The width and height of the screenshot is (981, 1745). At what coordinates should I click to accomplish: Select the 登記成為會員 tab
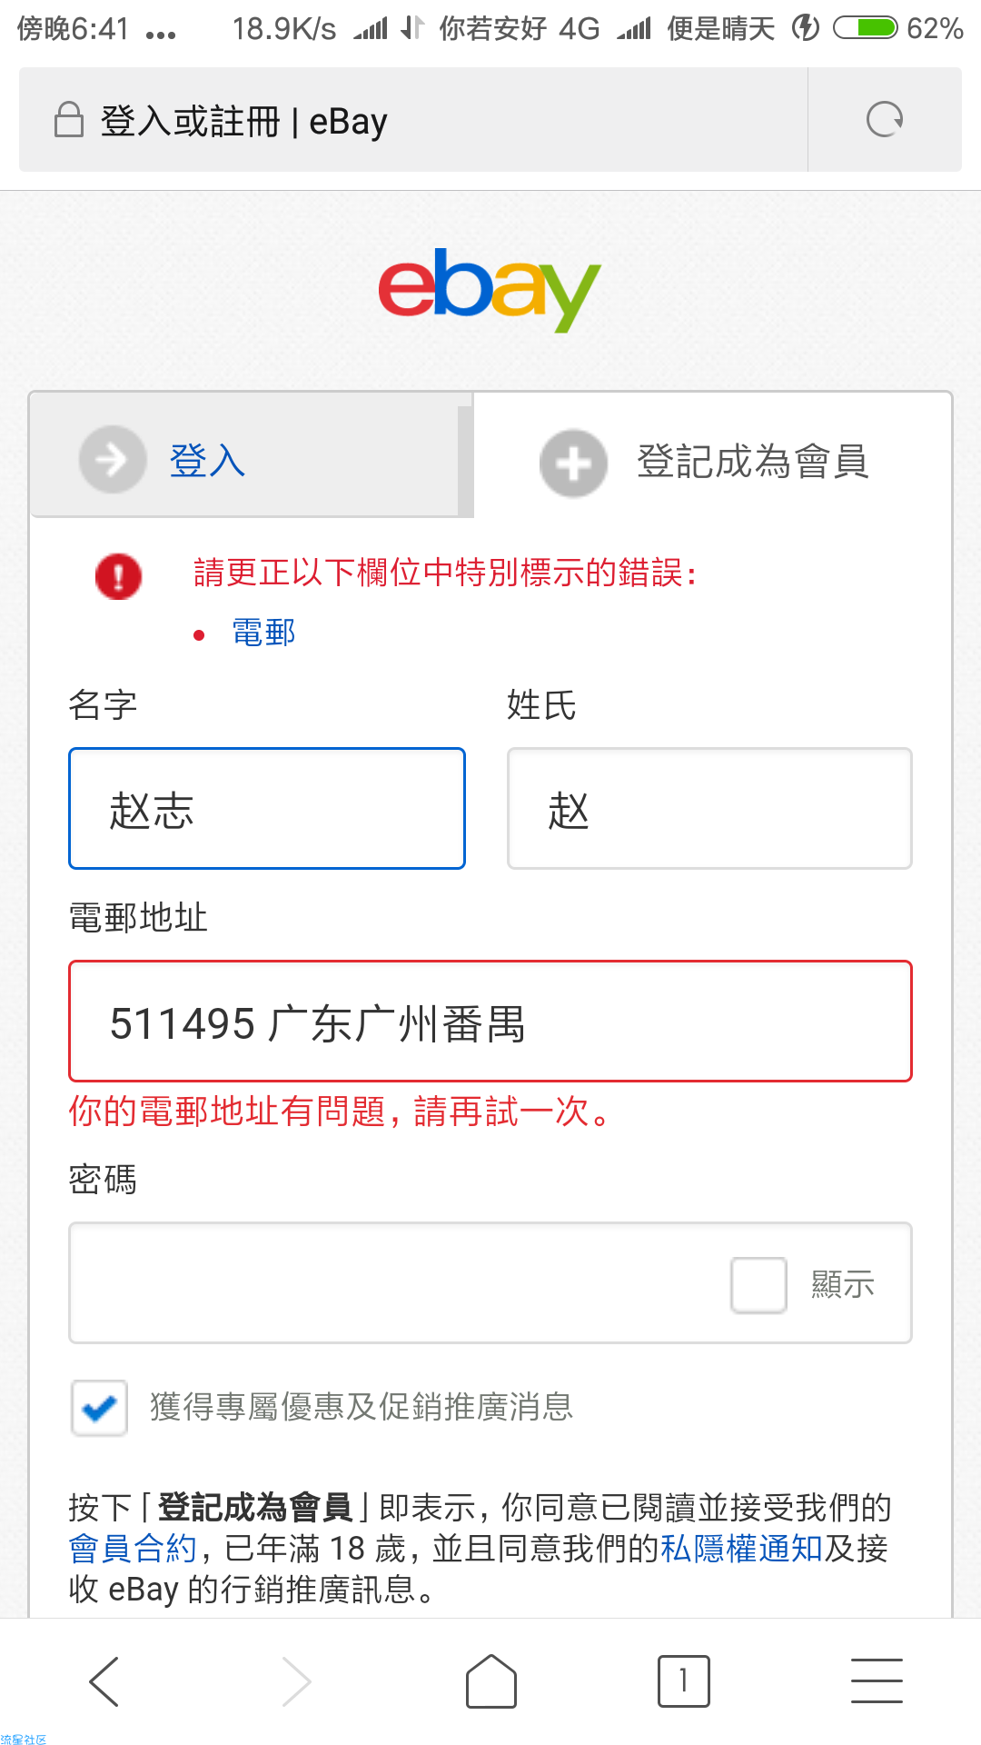pyautogui.click(x=713, y=459)
